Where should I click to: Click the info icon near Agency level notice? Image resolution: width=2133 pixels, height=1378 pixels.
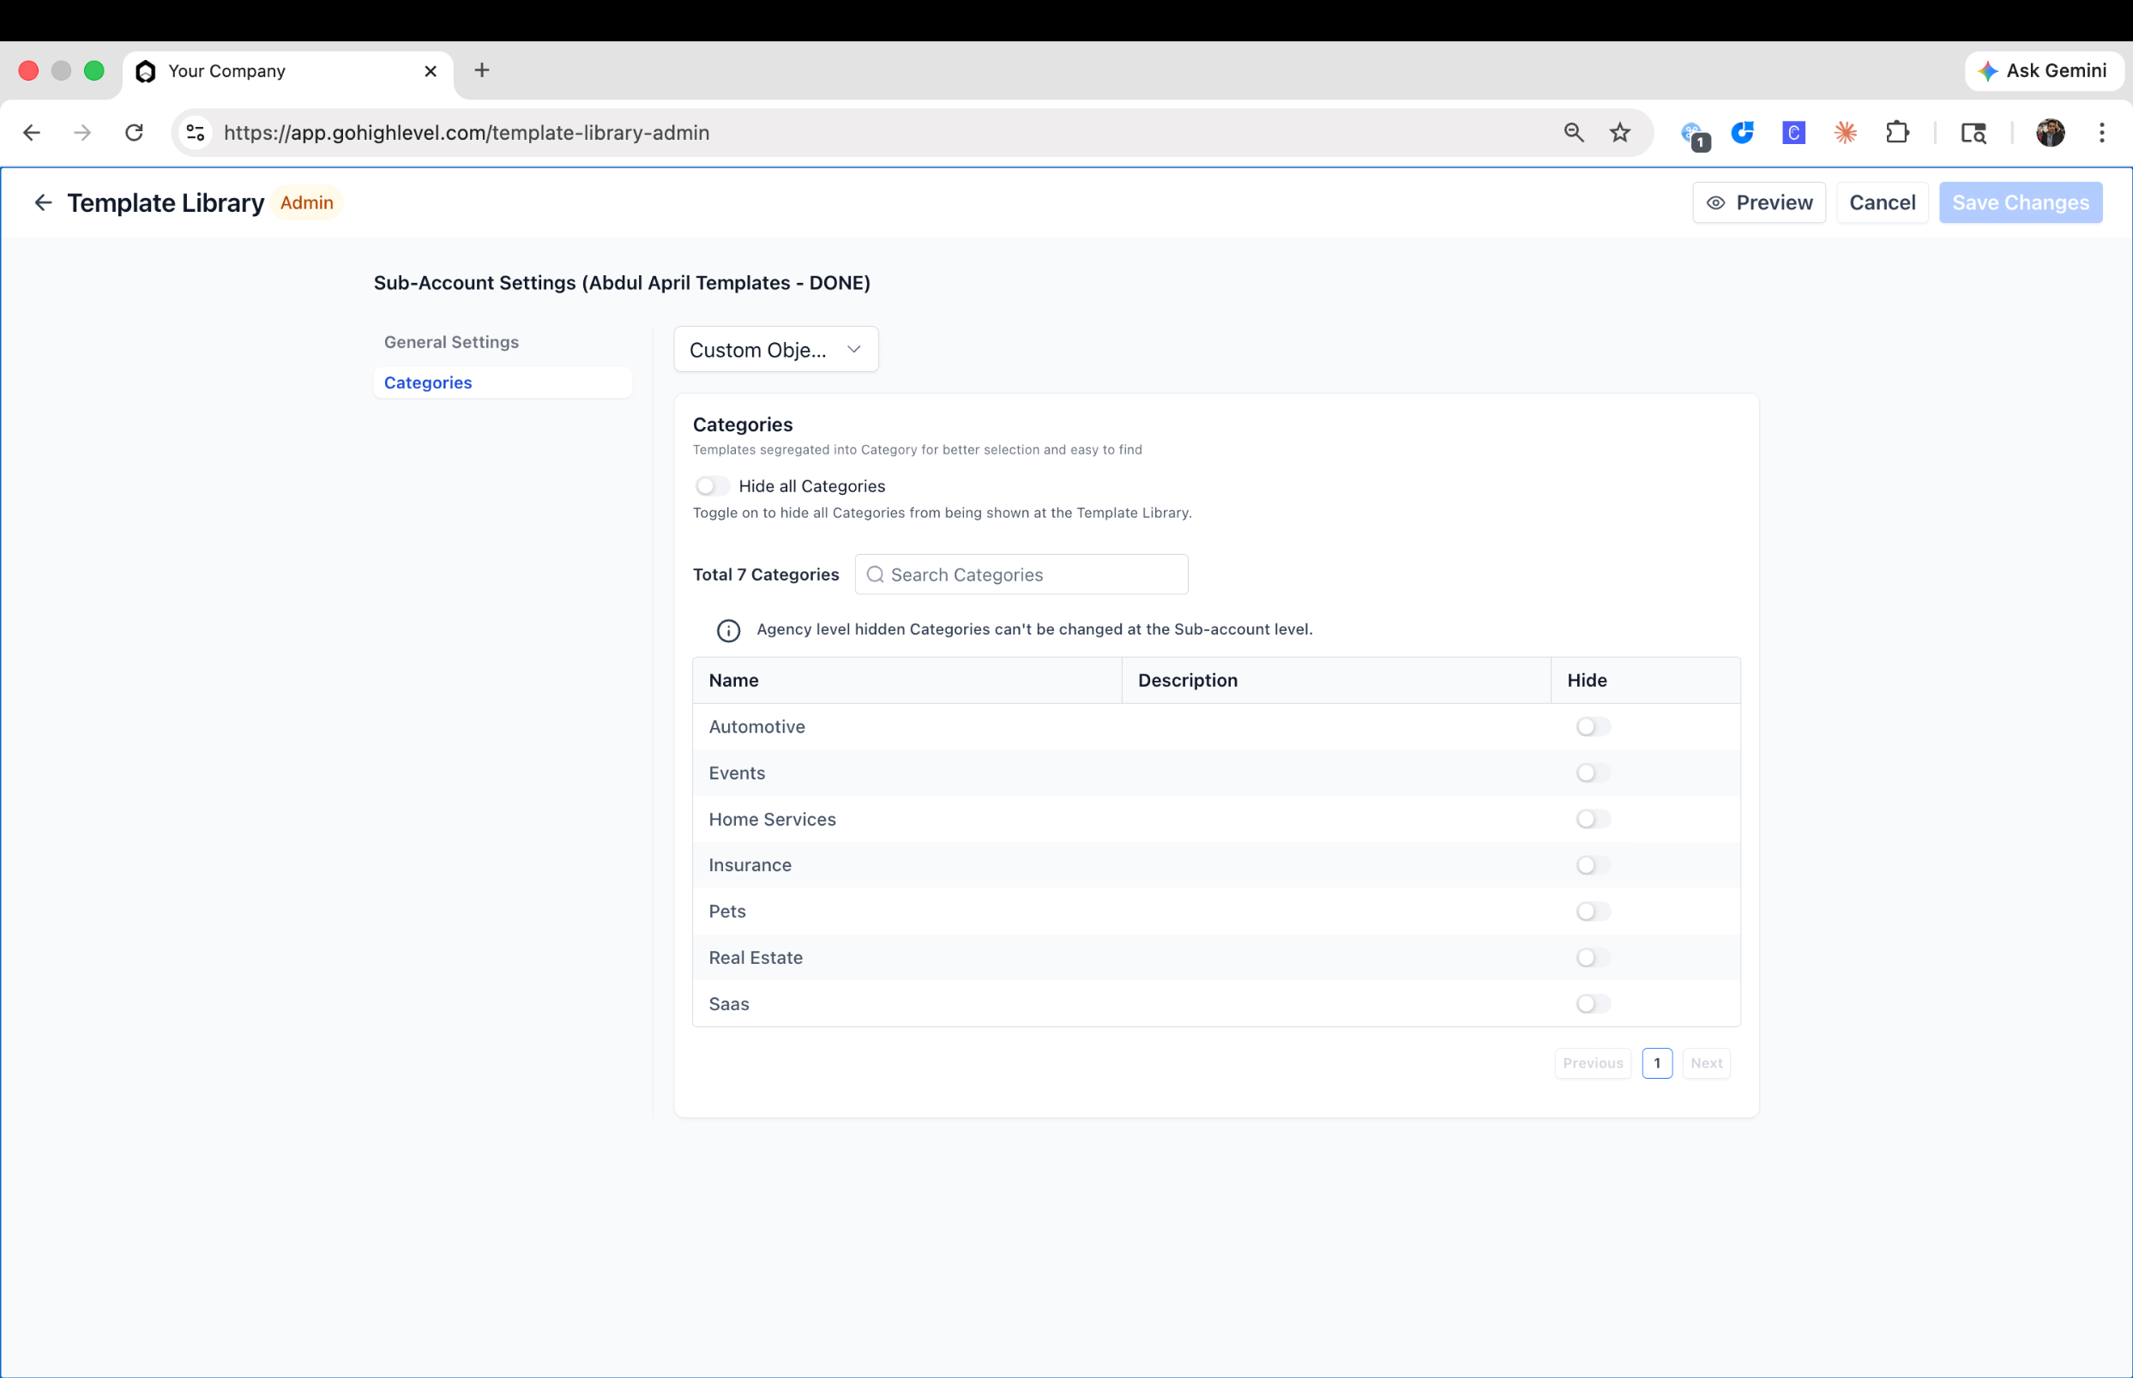click(728, 631)
